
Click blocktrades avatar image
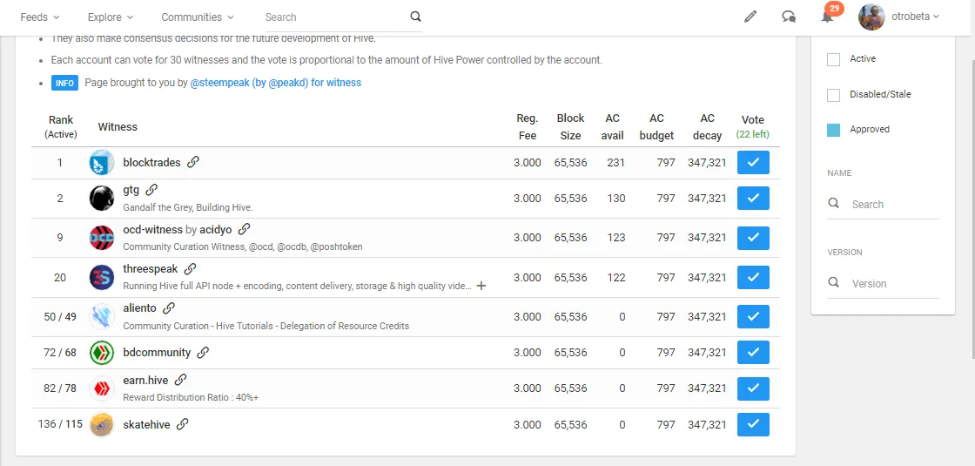pyautogui.click(x=101, y=162)
